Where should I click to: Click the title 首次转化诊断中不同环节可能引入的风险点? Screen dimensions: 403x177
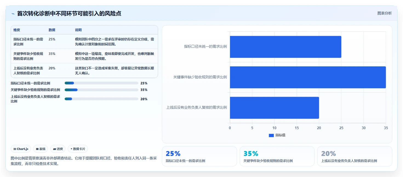coord(69,13)
